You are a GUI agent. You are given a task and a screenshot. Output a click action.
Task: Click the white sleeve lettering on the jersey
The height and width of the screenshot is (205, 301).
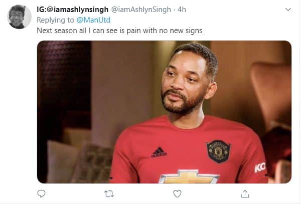[x=260, y=167]
